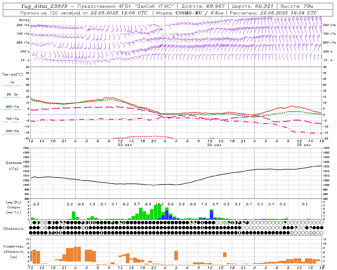Click the Прогноз на 120 часа(ов) text
This screenshot has width=337, height=270.
coord(51,13)
